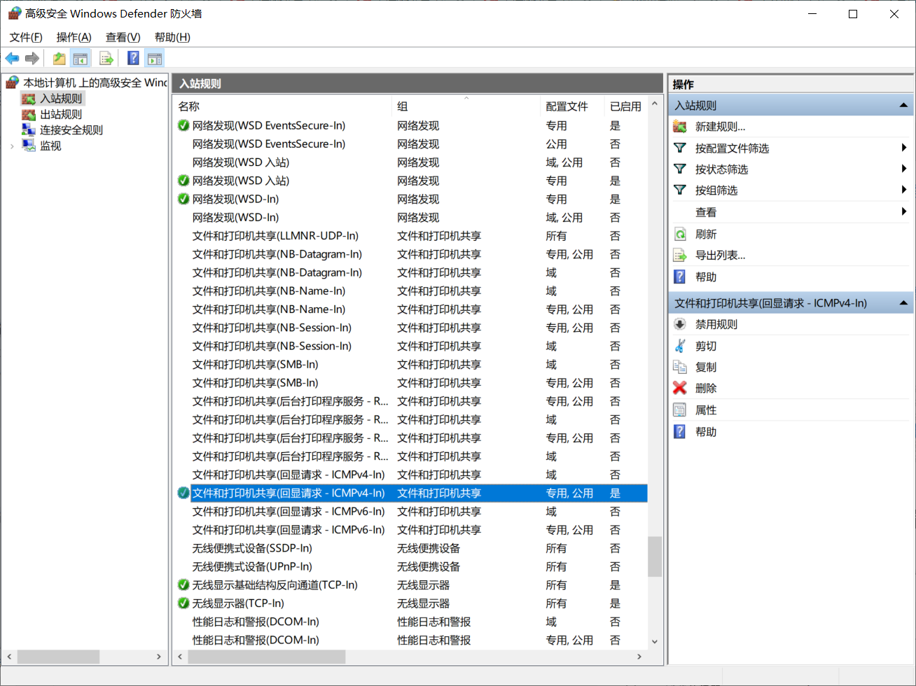
Task: Open the 帮助(H) menu
Action: click(172, 37)
